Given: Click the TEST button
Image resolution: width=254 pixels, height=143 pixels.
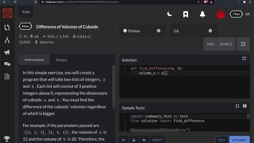Looking at the screenshot, I should point(221,140).
